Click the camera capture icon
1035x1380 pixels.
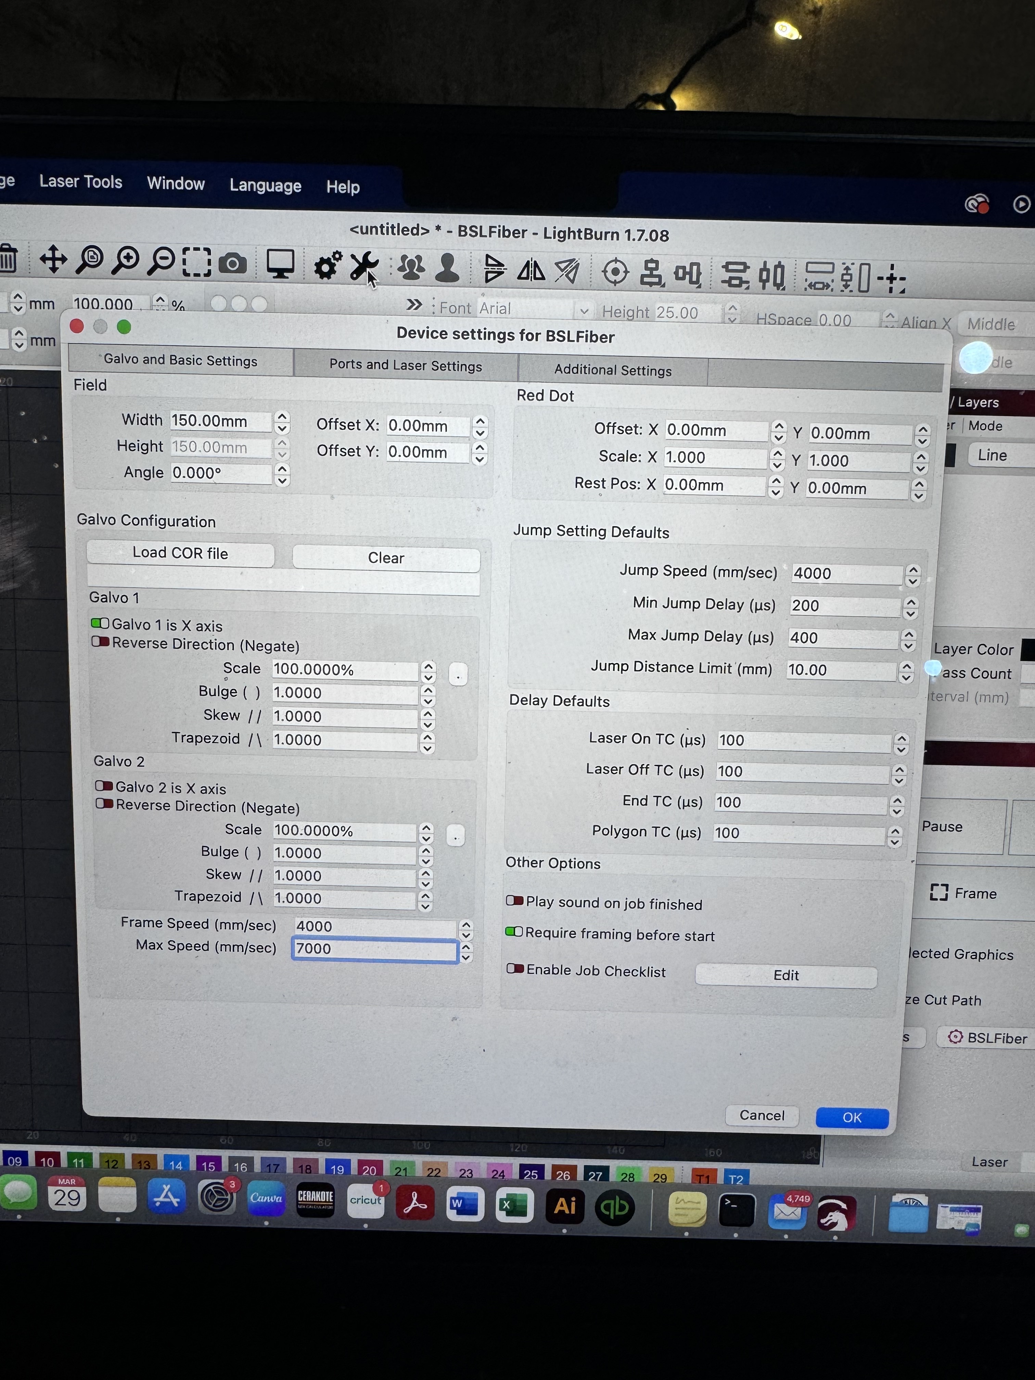click(x=233, y=264)
